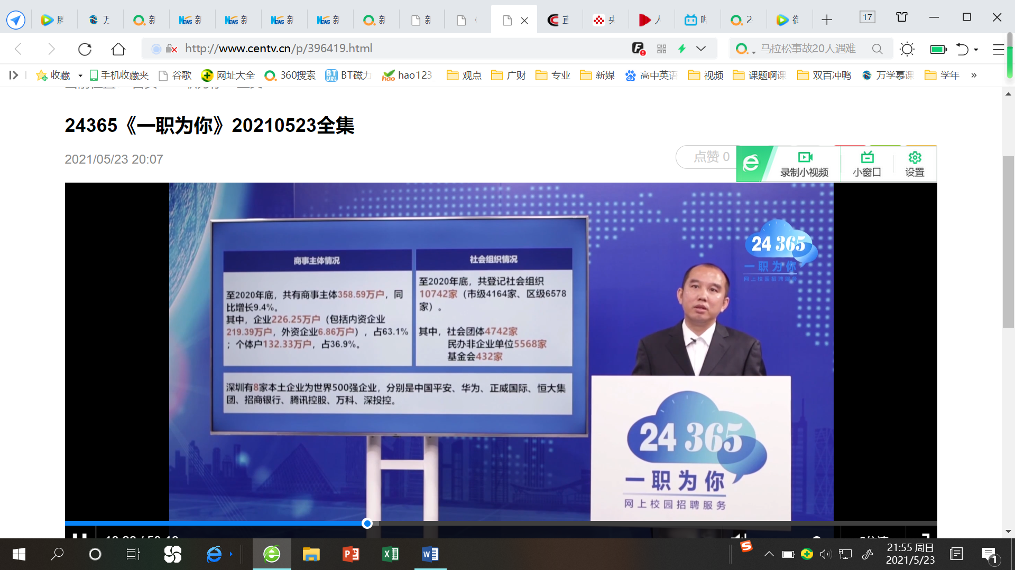
Task: Open the browser home page
Action: click(x=118, y=49)
